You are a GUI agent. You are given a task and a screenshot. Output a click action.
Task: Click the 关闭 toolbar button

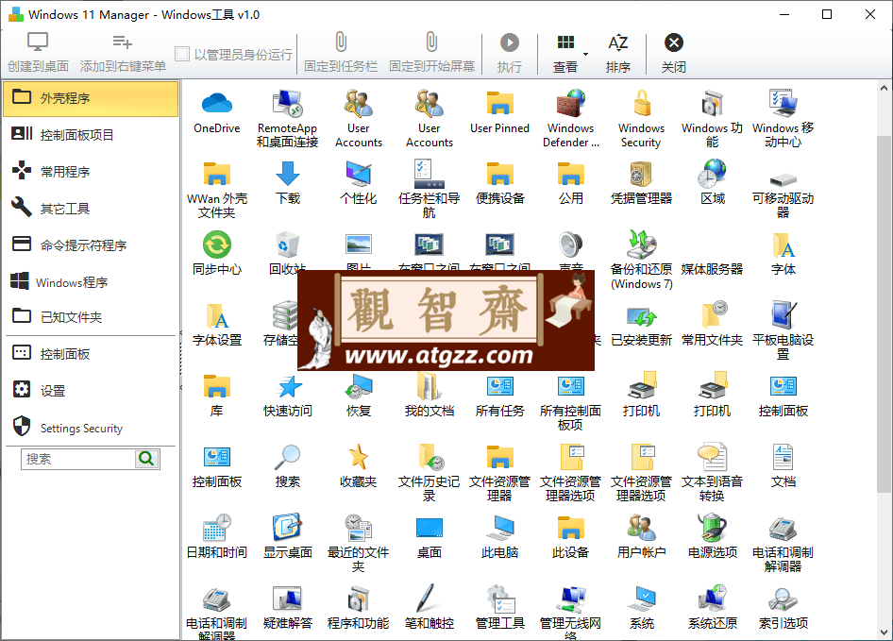click(674, 54)
